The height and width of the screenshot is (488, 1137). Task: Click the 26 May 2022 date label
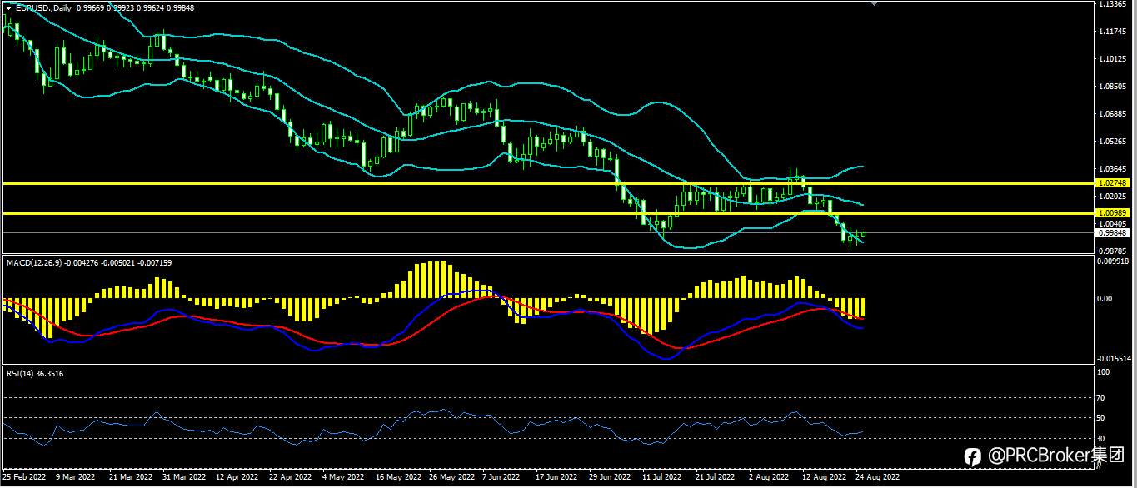point(451,478)
